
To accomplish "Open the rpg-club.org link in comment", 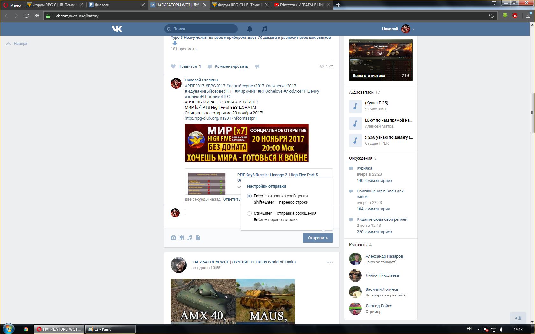I will click(221, 118).
